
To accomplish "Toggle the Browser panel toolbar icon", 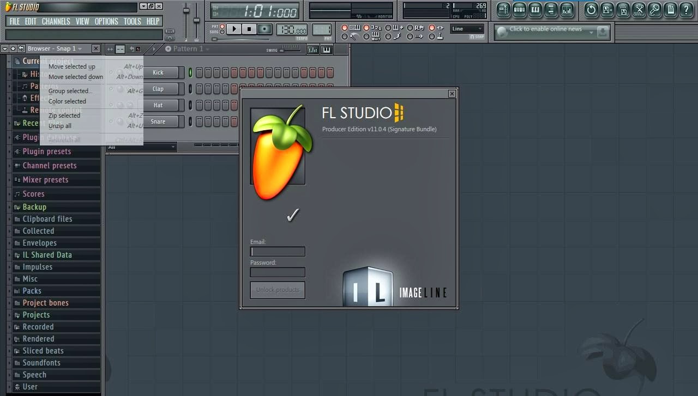I will point(551,9).
